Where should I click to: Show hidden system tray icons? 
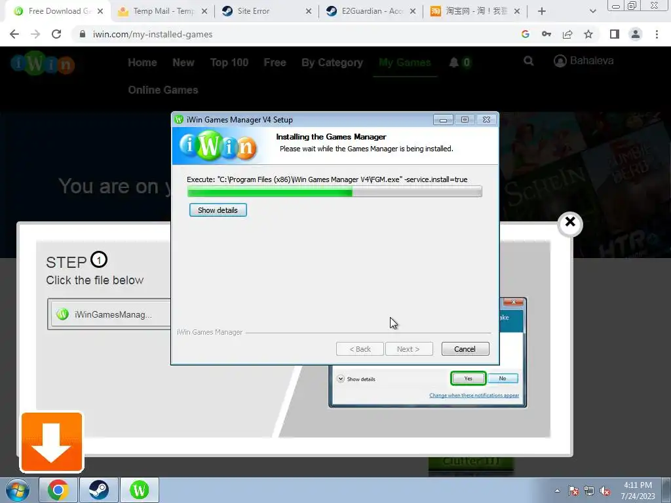[557, 491]
